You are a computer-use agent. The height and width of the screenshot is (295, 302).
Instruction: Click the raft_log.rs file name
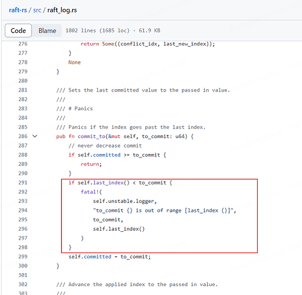(62, 10)
